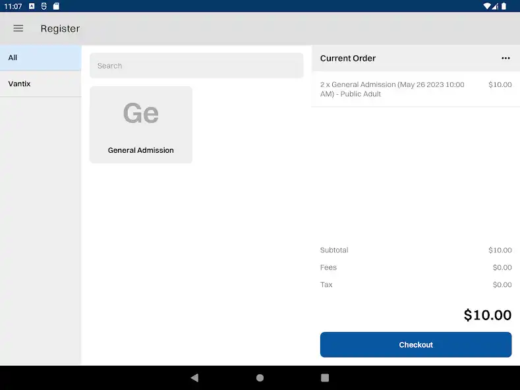Click the Tax label
This screenshot has height=390, width=520.
click(326, 285)
